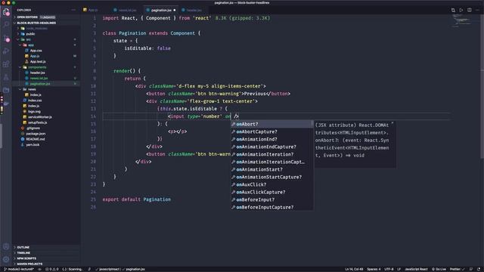Select the onAbortCapture? autocomplete suggestion
Image resolution: width=484 pixels, height=272 pixels.
pyautogui.click(x=272, y=131)
